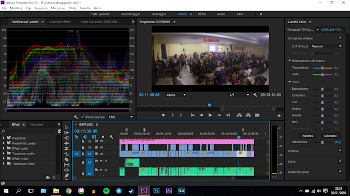The image size is (350, 196).
Task: Switch to Marcatori panel tab
Action: (37, 124)
